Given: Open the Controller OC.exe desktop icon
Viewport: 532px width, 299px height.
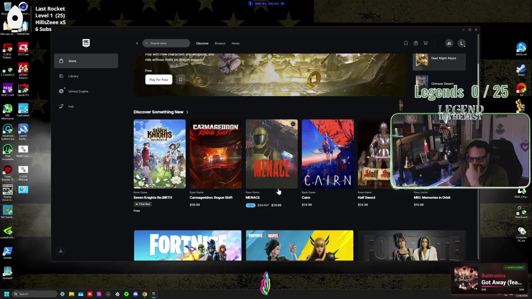Looking at the screenshot, I should tap(521, 235).
